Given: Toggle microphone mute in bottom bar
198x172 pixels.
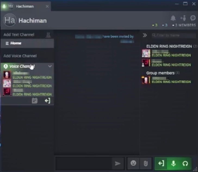Looking at the screenshot, I should click(x=173, y=163).
